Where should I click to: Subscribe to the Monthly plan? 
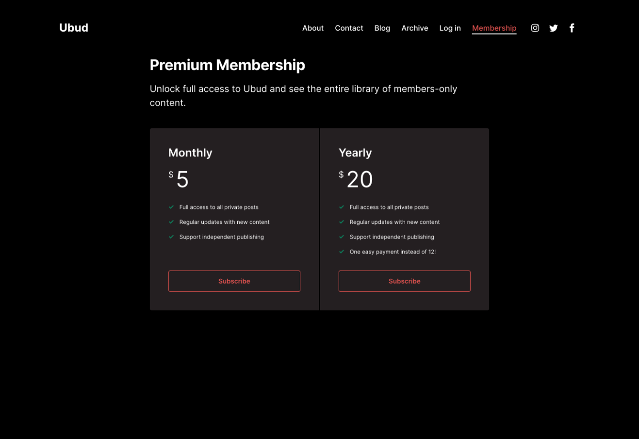pyautogui.click(x=234, y=281)
